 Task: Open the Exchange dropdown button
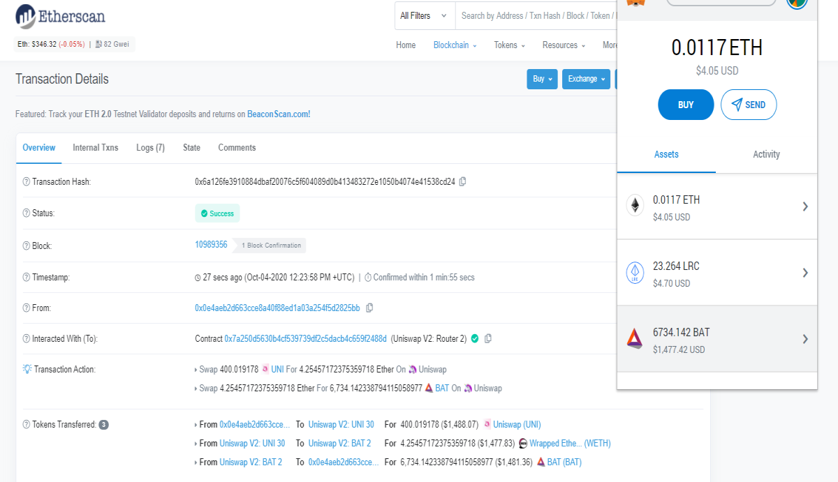click(x=585, y=79)
